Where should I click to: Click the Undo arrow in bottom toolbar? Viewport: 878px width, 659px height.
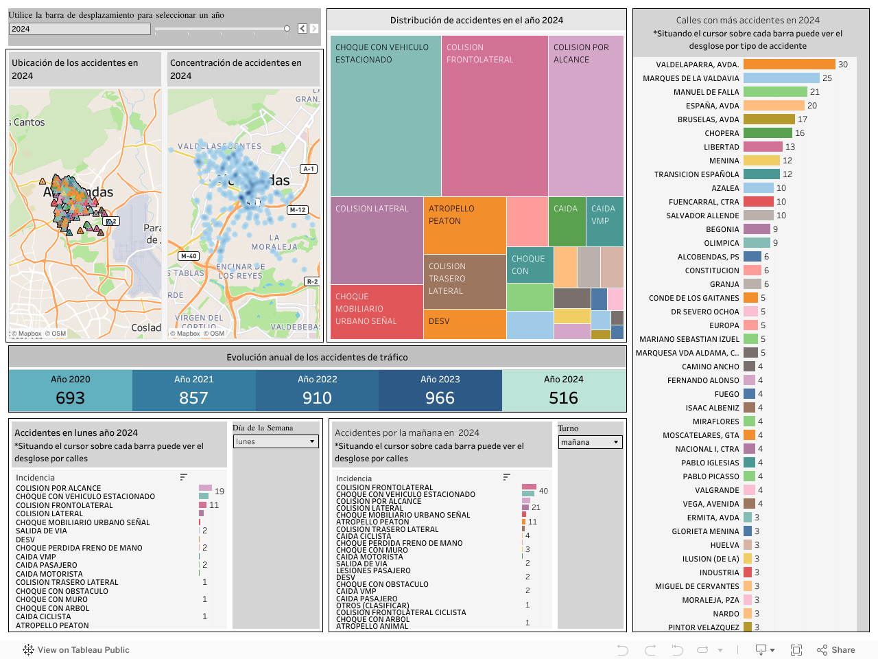pyautogui.click(x=622, y=650)
